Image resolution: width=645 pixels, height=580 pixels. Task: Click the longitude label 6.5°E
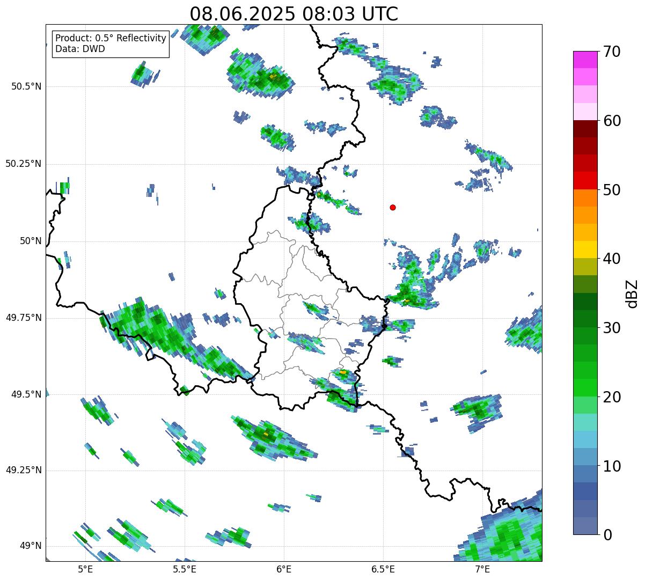(383, 569)
